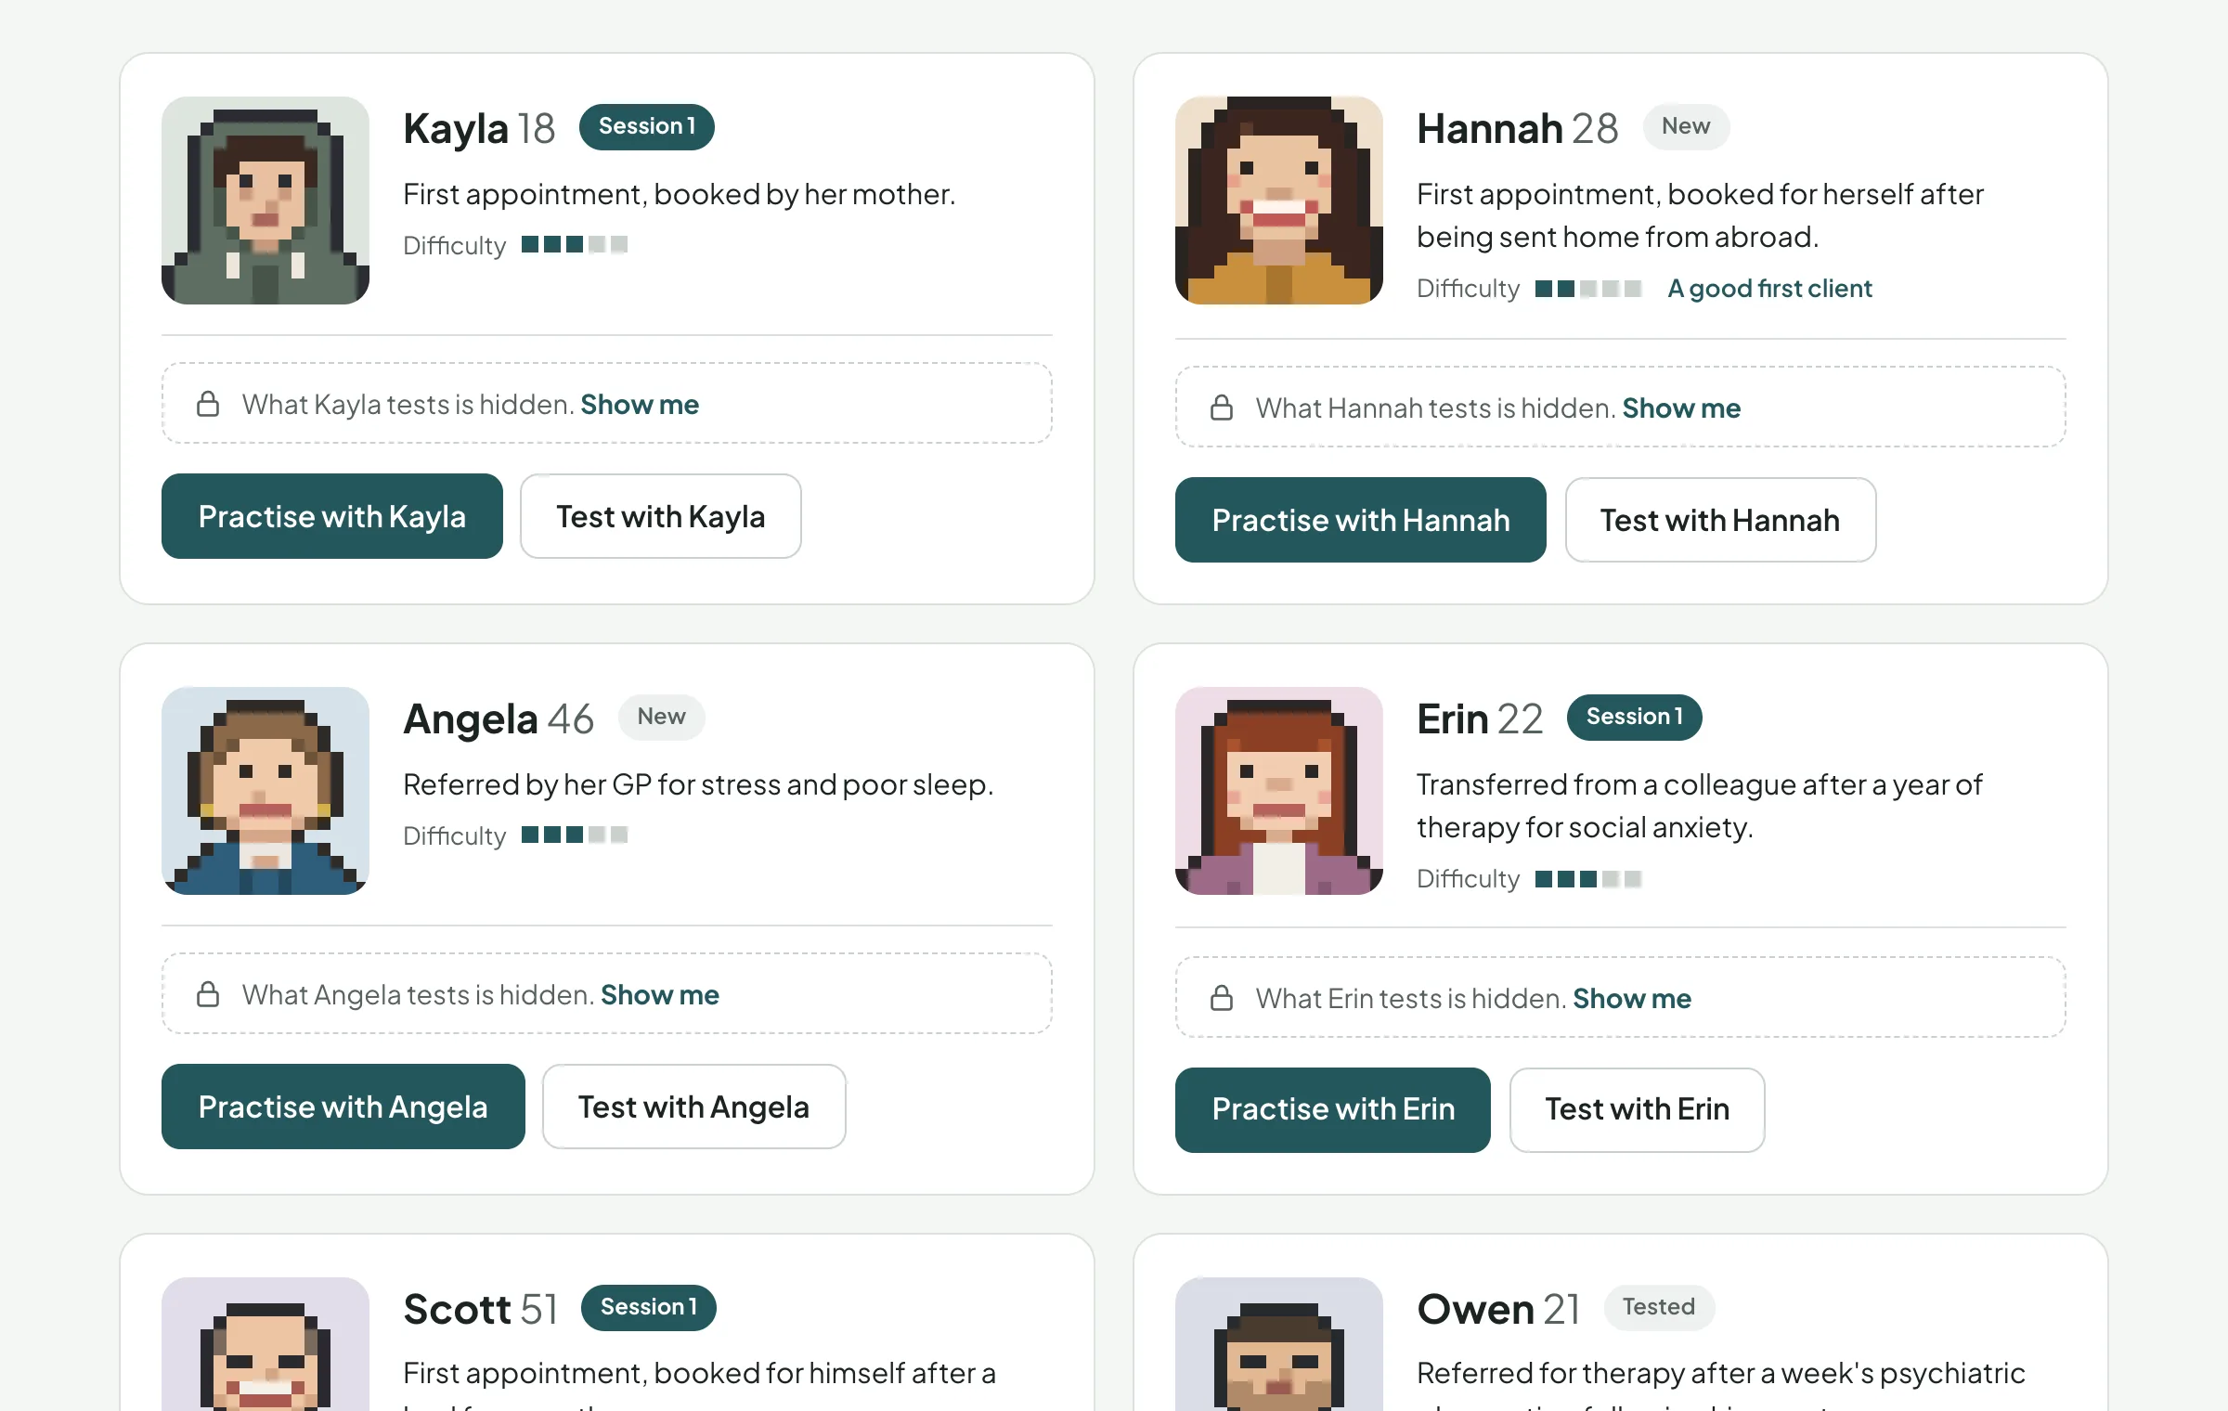This screenshot has height=1411, width=2228.
Task: Click the name heading 'Owen 21'
Action: coord(1498,1309)
